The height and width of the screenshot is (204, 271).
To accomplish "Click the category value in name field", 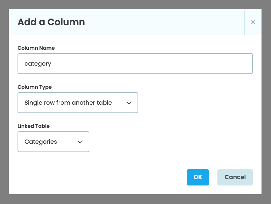I will tap(38, 64).
